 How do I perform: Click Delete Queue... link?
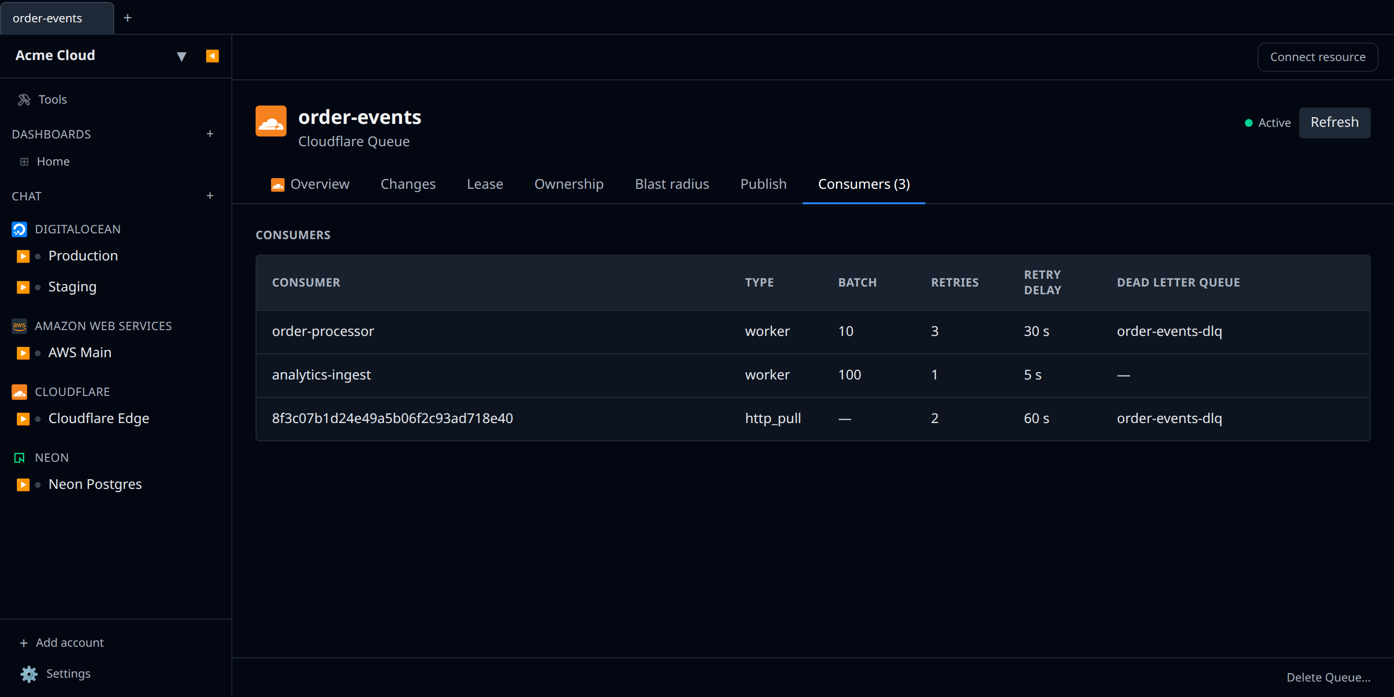(x=1328, y=677)
